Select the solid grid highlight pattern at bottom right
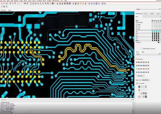The width and height of the screenshot is (161, 114). click(146, 97)
